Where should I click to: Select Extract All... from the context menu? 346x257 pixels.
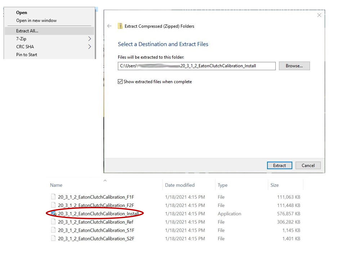click(x=49, y=31)
